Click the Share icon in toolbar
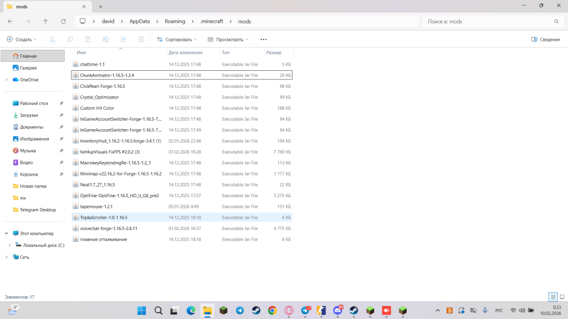This screenshot has height=319, width=568. [123, 39]
